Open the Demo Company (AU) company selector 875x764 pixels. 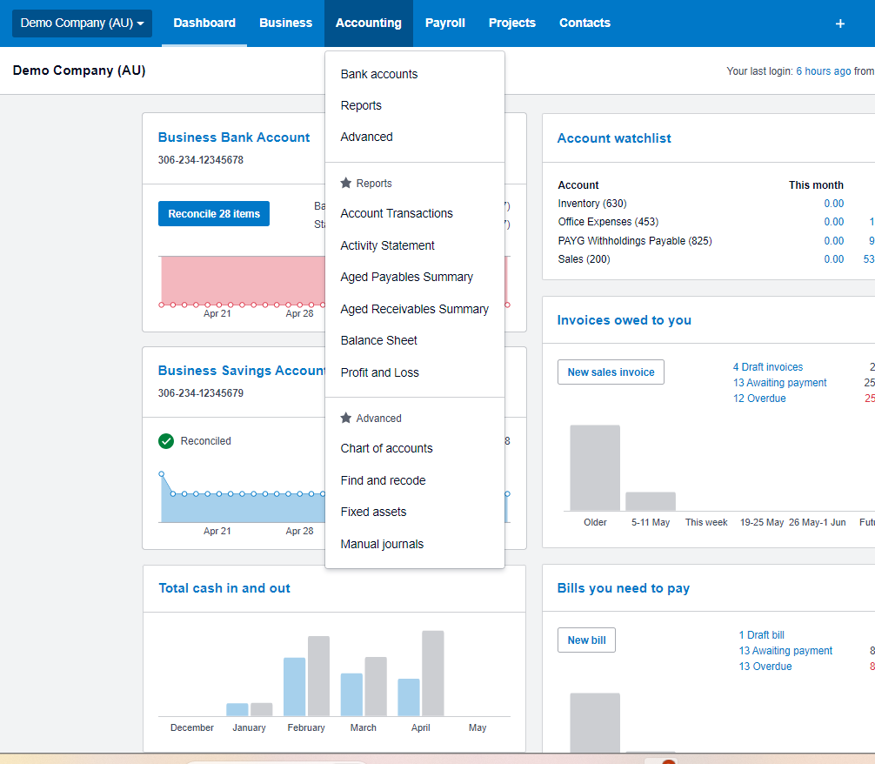coord(81,23)
